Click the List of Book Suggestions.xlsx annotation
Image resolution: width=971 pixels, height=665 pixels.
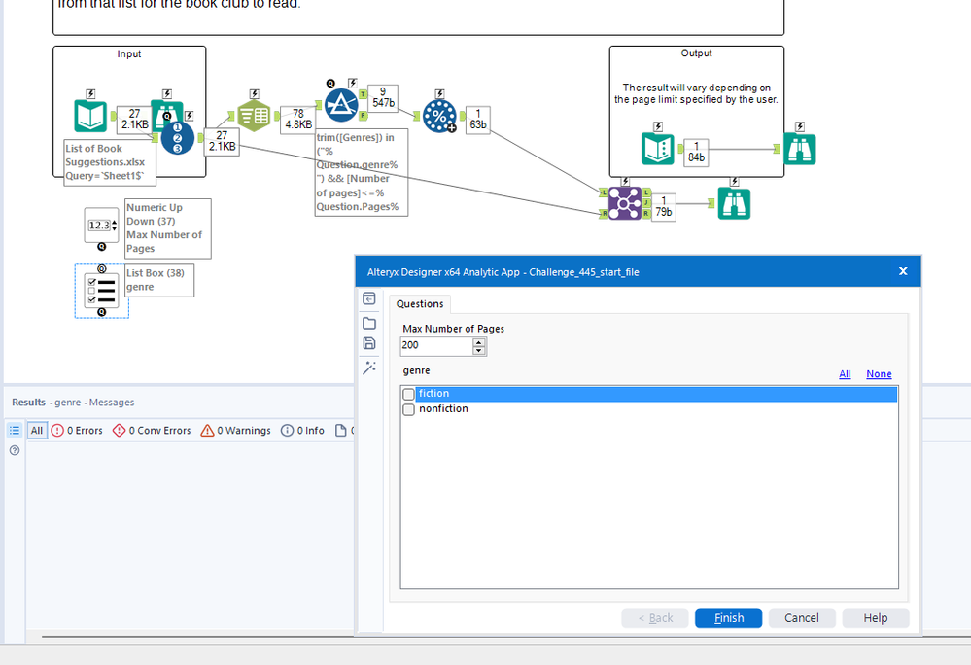[x=110, y=162]
